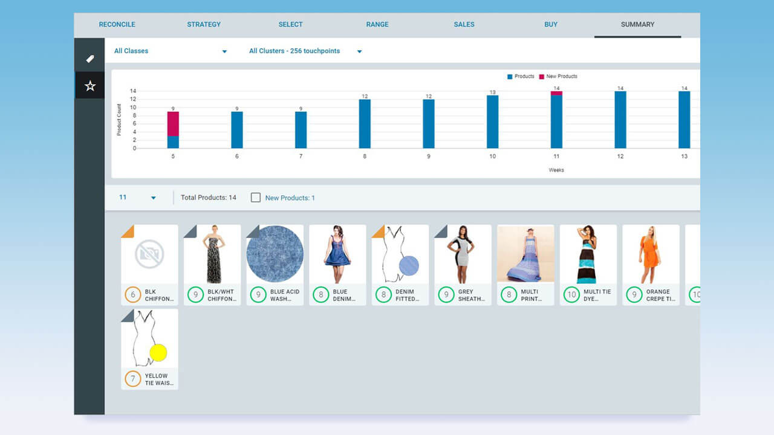Expand the All Clusters touchpoints dropdown
Image resolution: width=774 pixels, height=435 pixels.
305,51
